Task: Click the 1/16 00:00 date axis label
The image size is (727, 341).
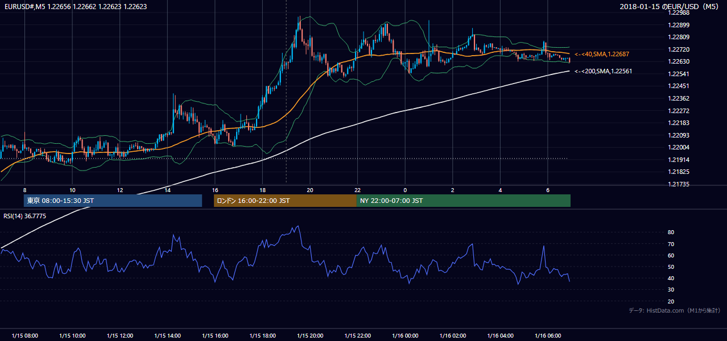Action: 405,336
